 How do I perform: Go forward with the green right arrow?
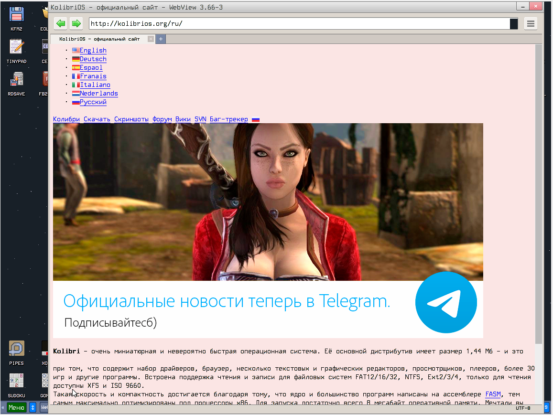(x=76, y=23)
